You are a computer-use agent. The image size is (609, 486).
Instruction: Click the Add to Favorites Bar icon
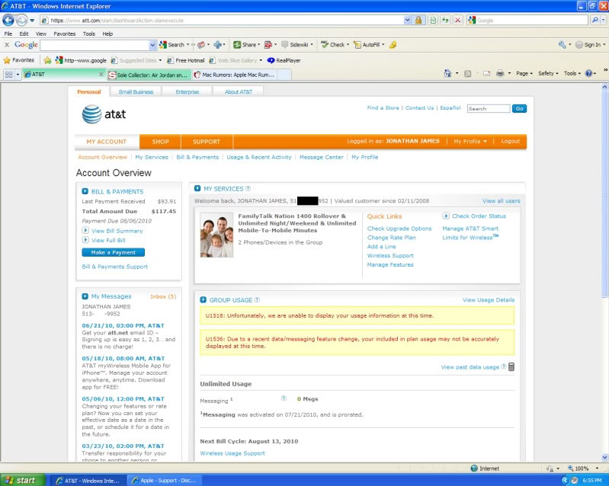pos(47,60)
